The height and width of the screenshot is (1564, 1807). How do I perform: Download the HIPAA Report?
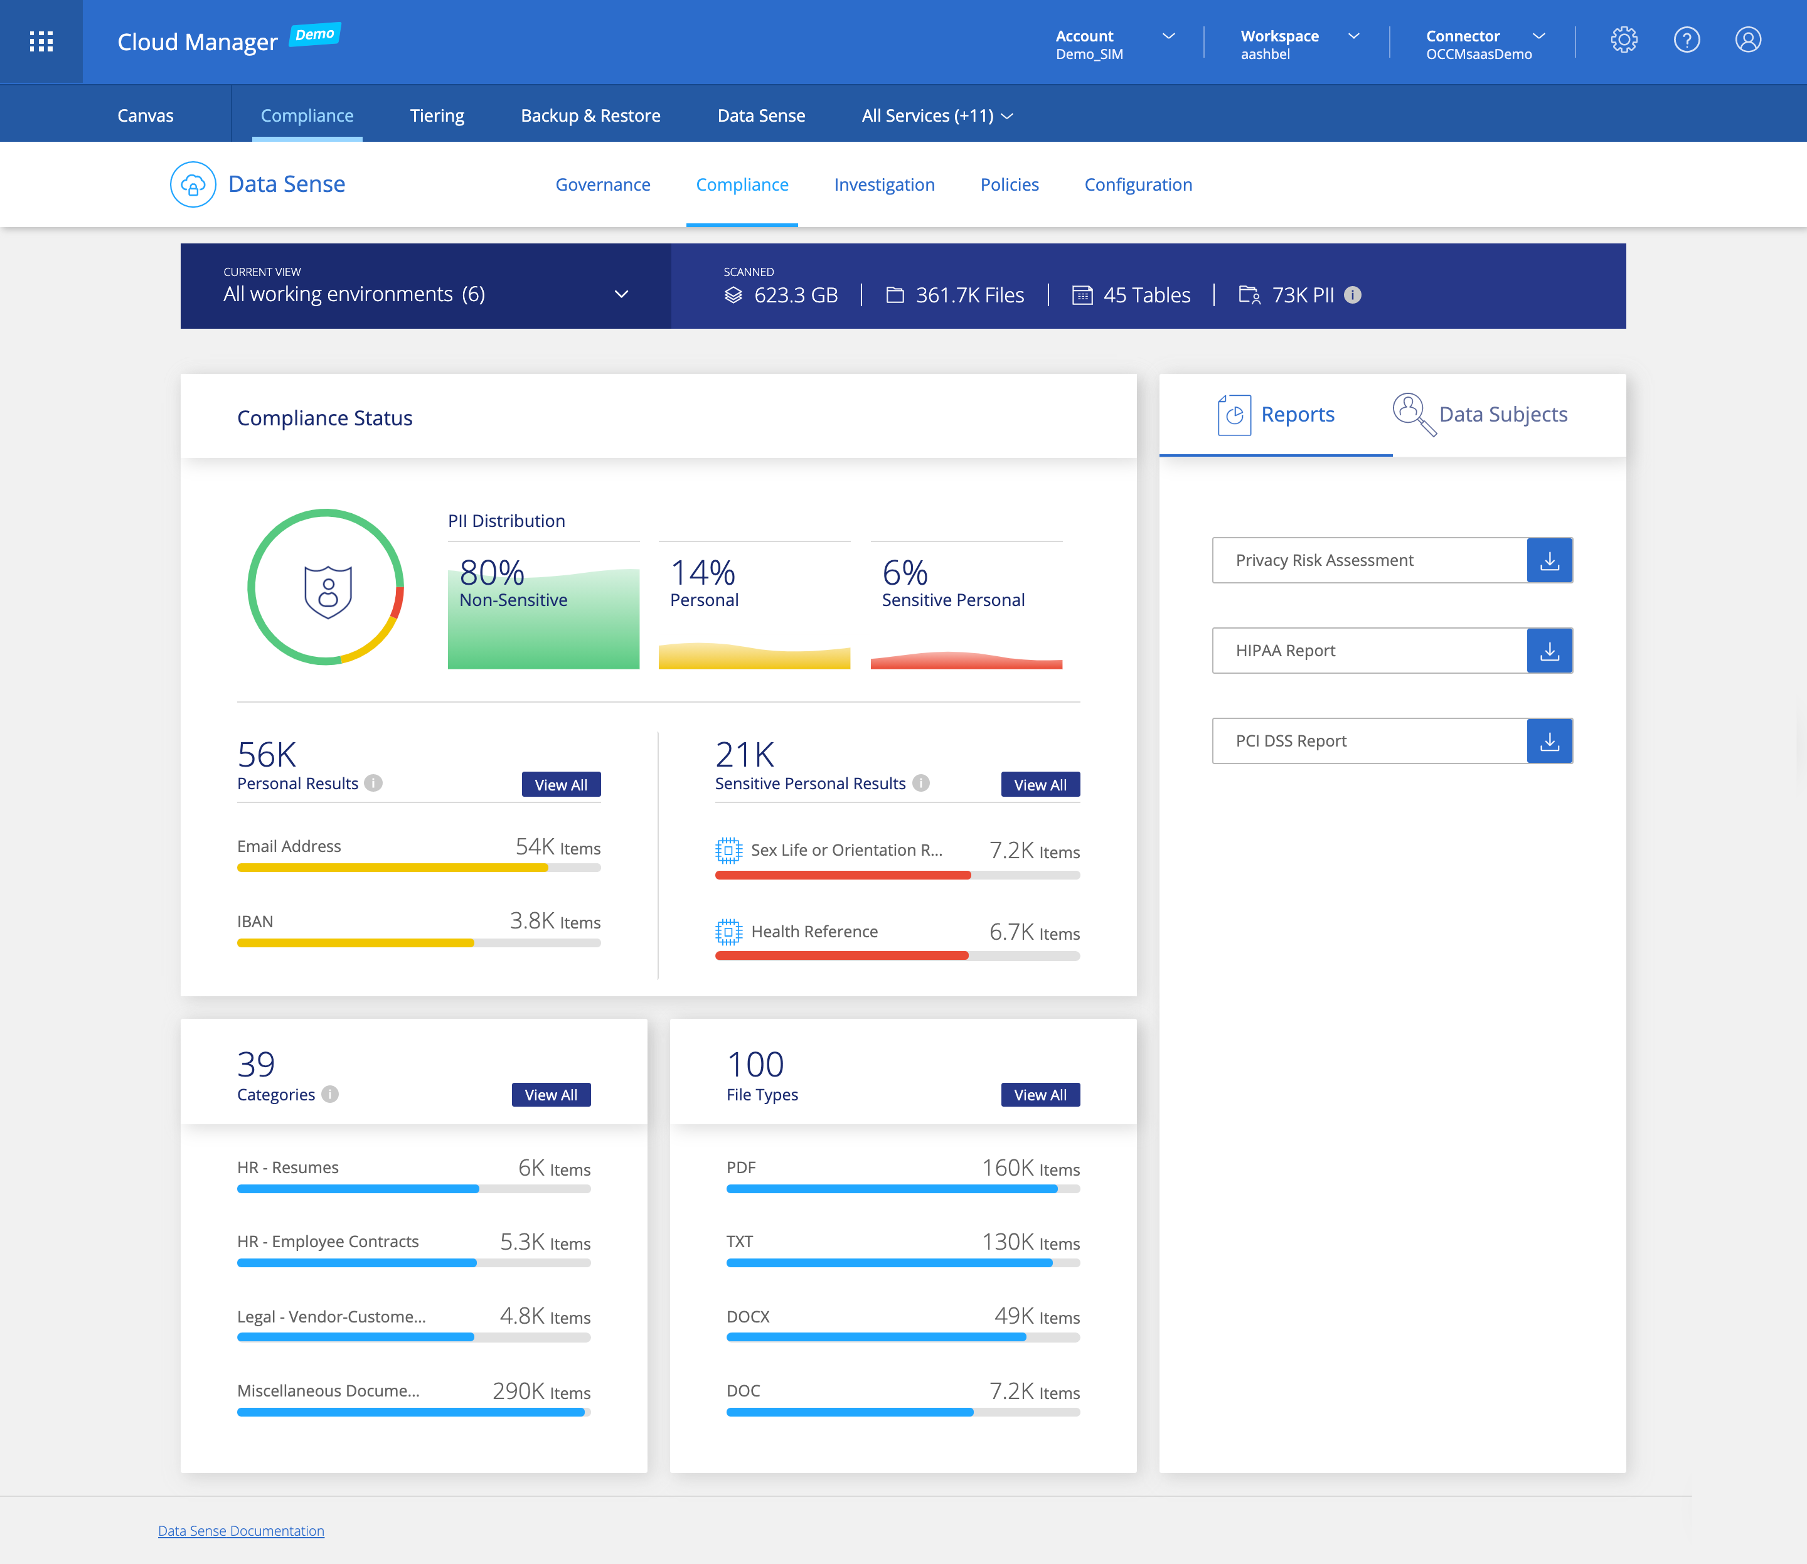[x=1550, y=651]
